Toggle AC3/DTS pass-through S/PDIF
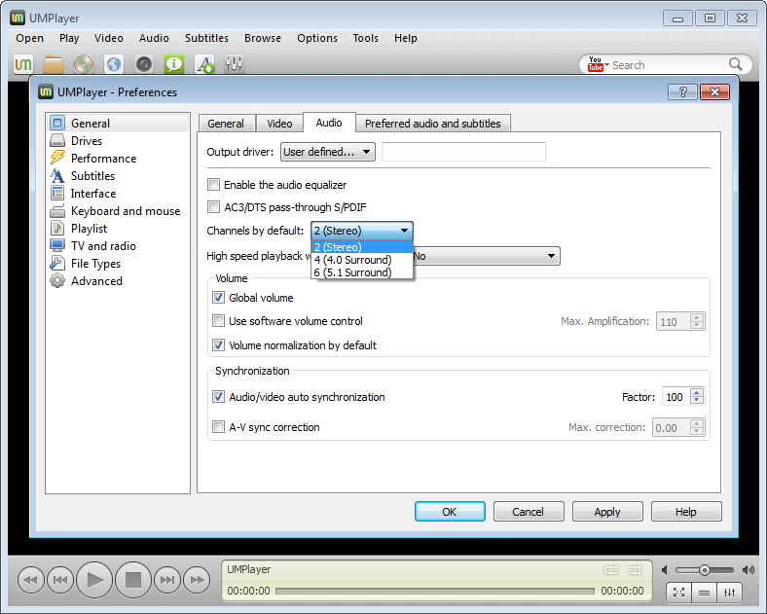The width and height of the screenshot is (767, 614). click(x=213, y=207)
